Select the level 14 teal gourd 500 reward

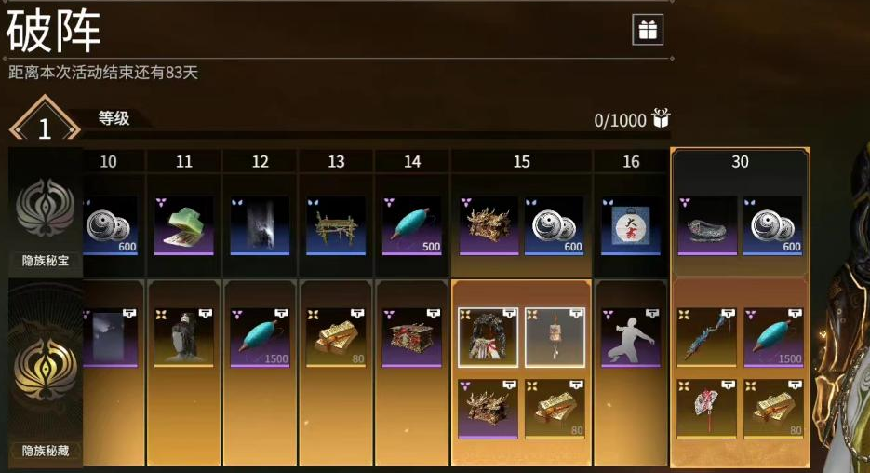pyautogui.click(x=411, y=225)
